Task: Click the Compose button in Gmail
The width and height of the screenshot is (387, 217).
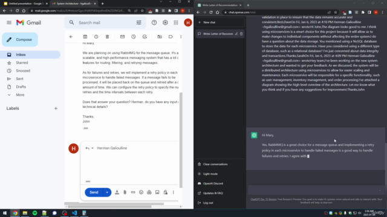Action: (20, 40)
